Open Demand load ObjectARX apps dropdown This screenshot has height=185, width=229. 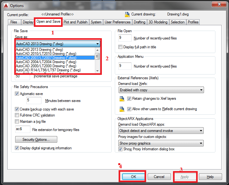click(161, 131)
